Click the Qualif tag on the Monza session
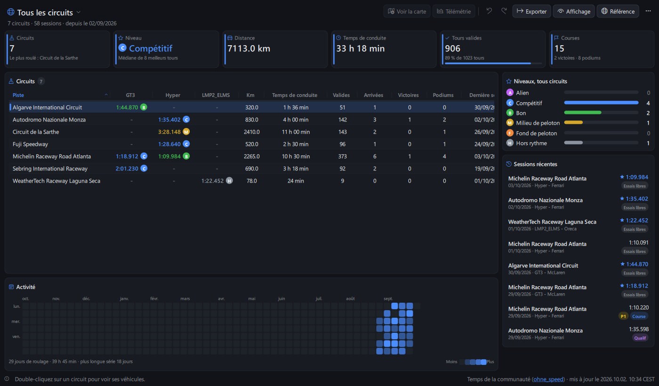This screenshot has width=659, height=386. pyautogui.click(x=640, y=338)
